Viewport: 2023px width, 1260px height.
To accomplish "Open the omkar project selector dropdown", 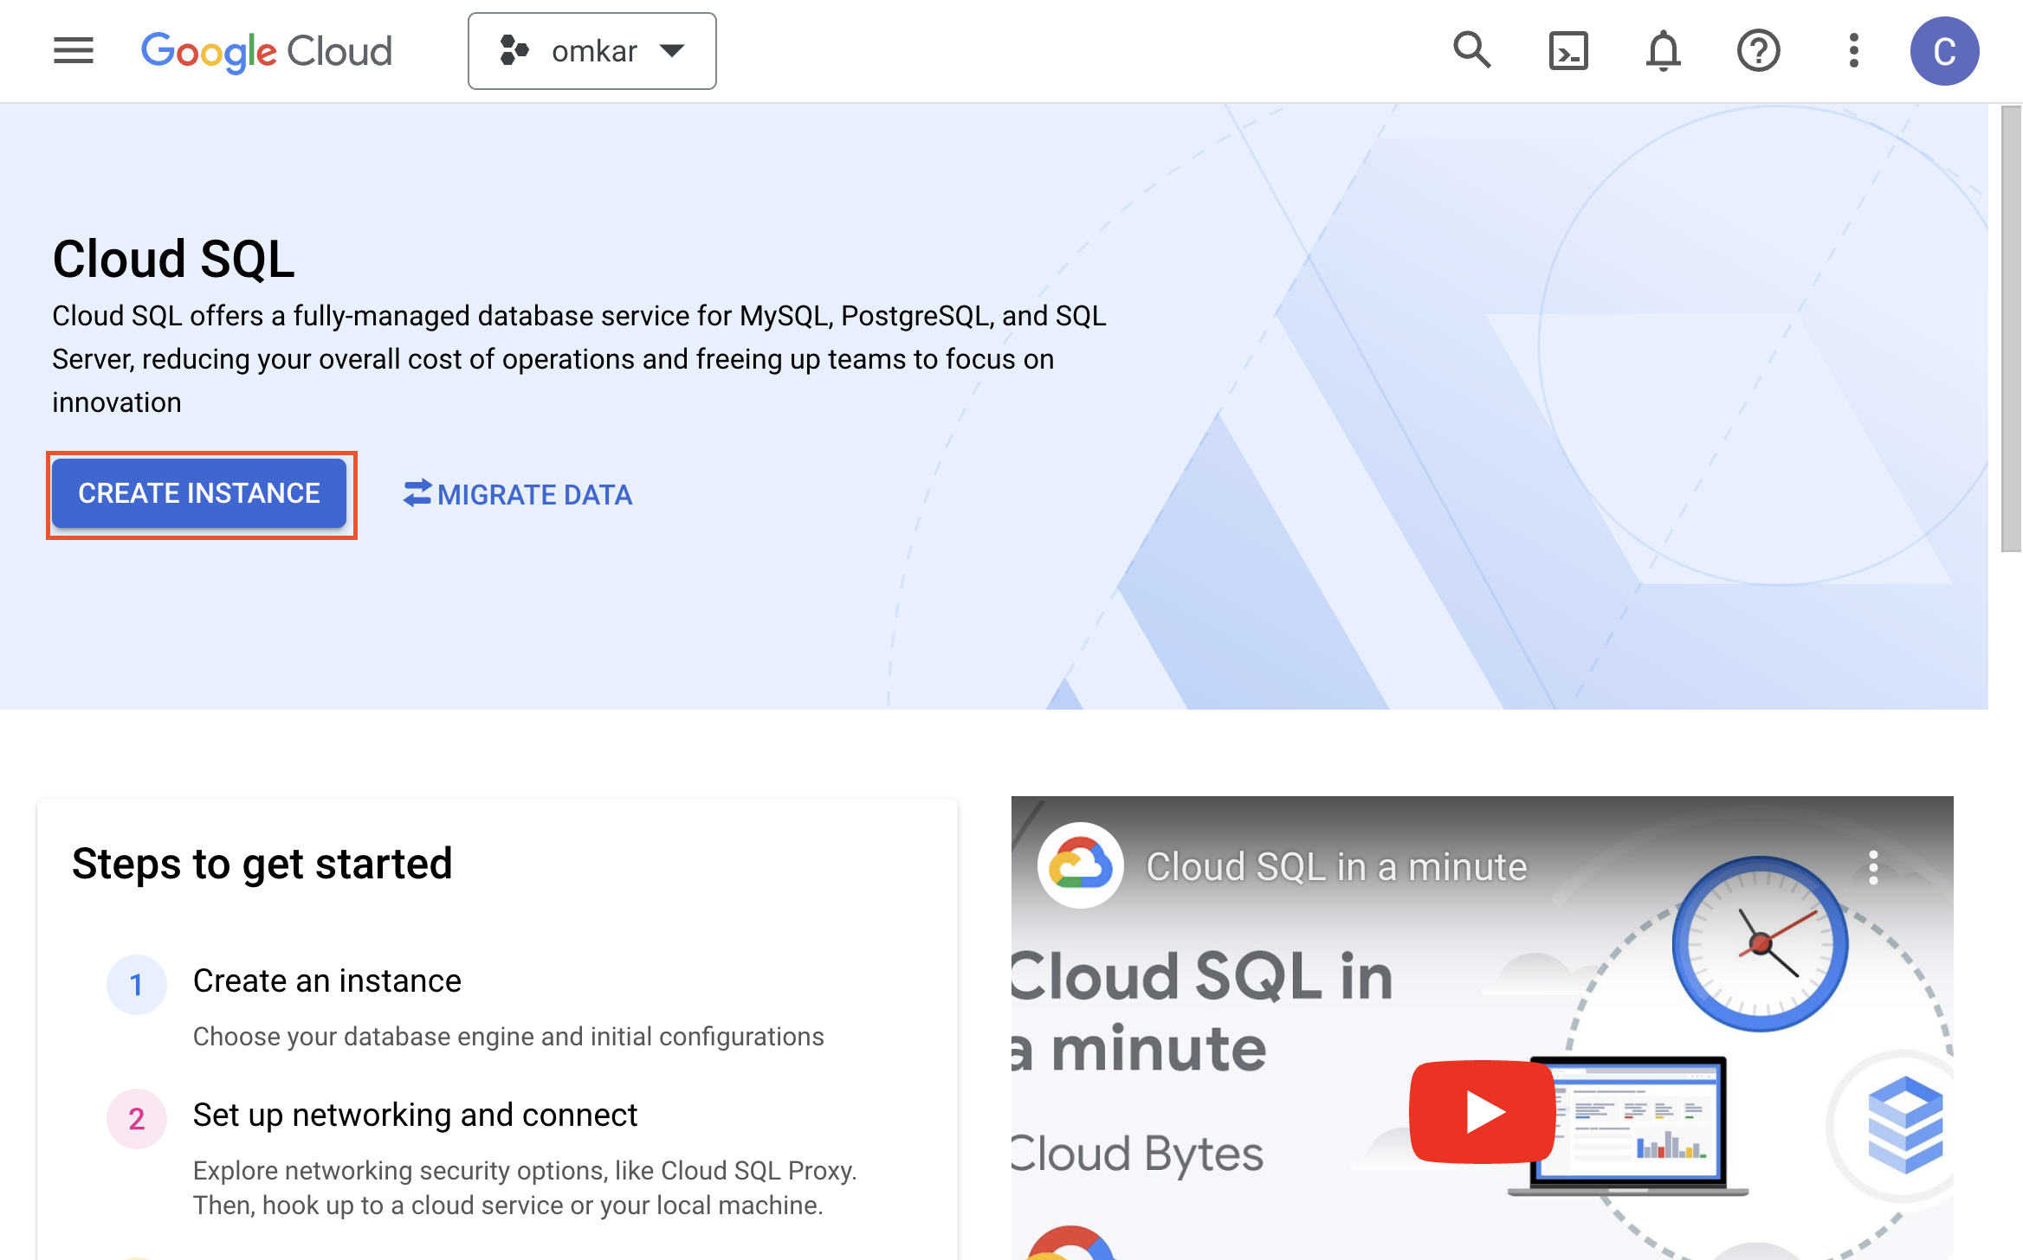I will [x=592, y=51].
